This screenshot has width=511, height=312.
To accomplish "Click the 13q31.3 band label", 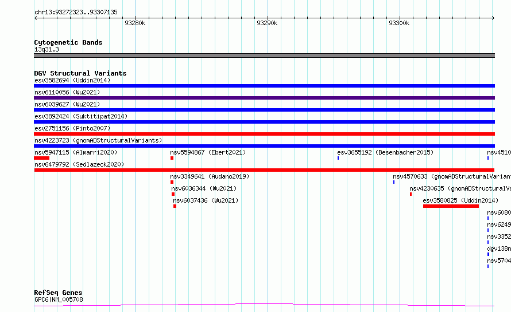I will (x=47, y=49).
